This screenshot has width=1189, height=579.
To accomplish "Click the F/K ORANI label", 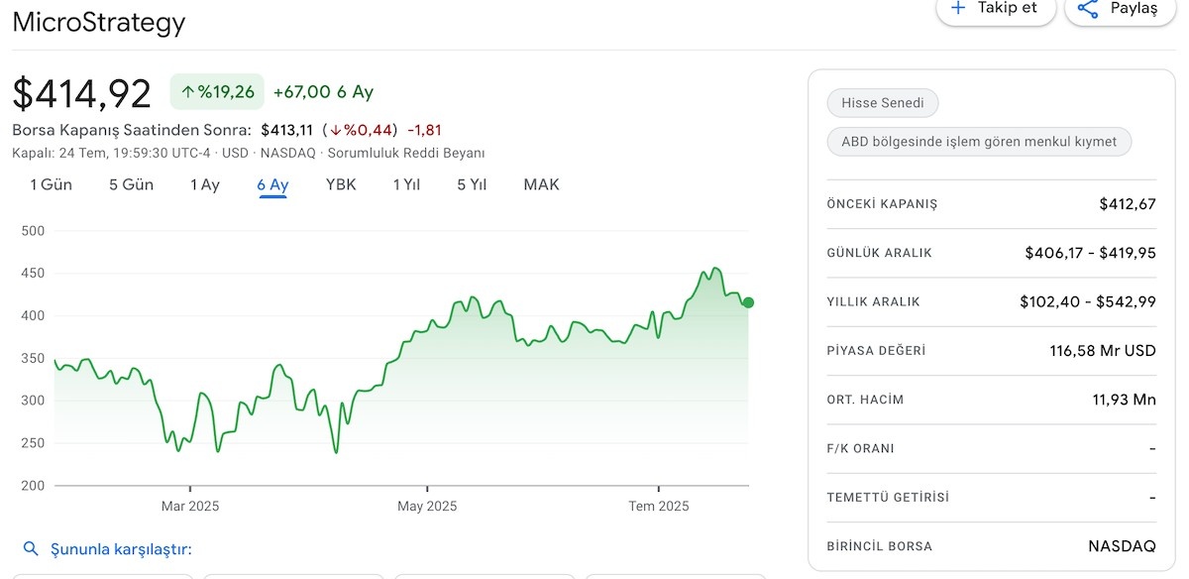I will pyautogui.click(x=860, y=449).
